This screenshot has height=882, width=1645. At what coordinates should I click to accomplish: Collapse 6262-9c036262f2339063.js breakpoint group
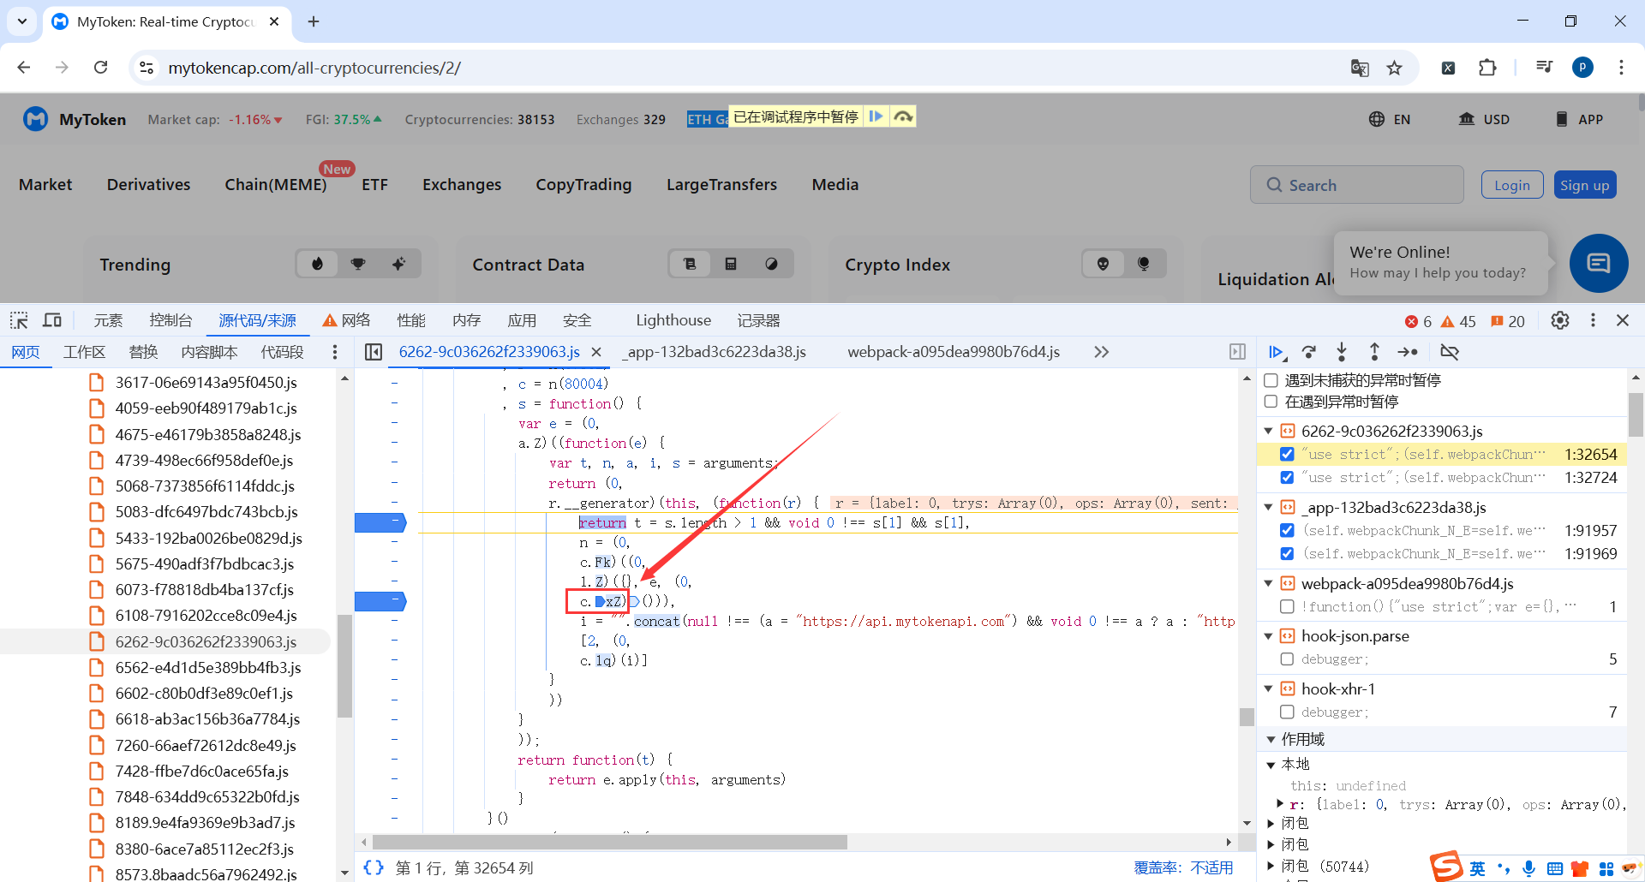tap(1269, 431)
